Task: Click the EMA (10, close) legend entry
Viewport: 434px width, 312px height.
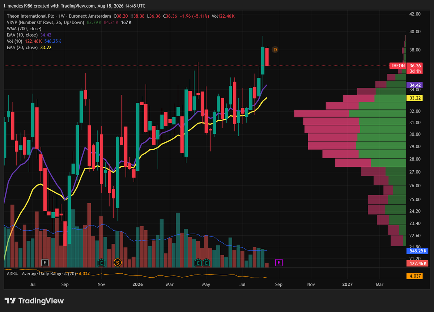Action: tap(22, 35)
